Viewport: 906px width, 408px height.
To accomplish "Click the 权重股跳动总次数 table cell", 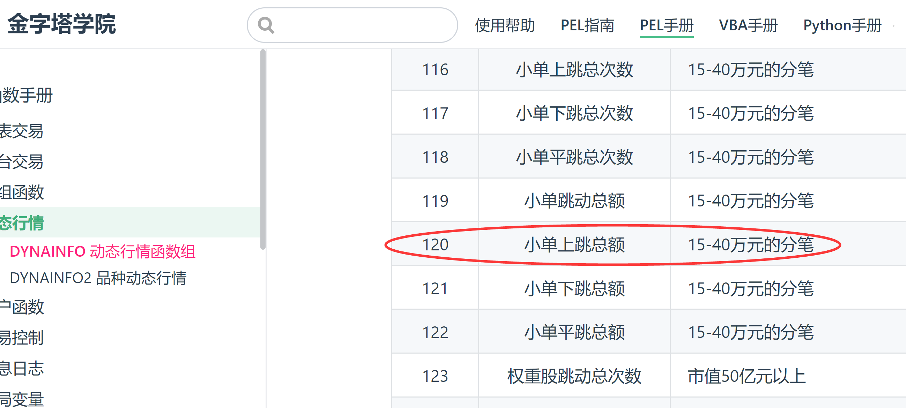I will [x=574, y=376].
